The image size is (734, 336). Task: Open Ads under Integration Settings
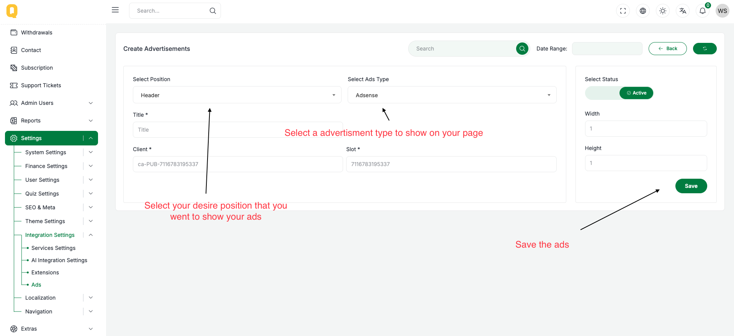coord(36,285)
